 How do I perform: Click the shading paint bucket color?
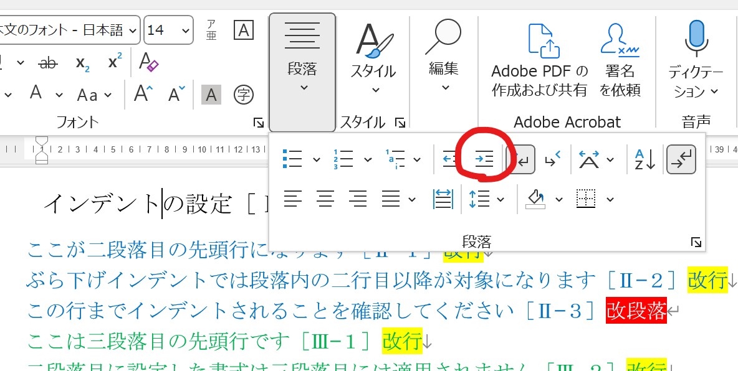click(x=535, y=199)
